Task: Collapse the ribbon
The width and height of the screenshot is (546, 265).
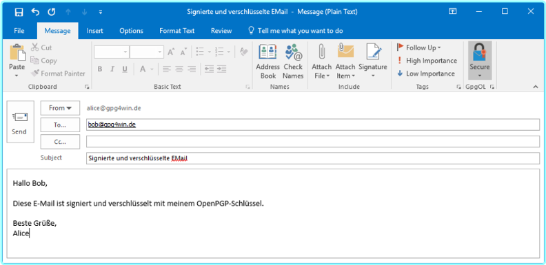Action: 536,87
